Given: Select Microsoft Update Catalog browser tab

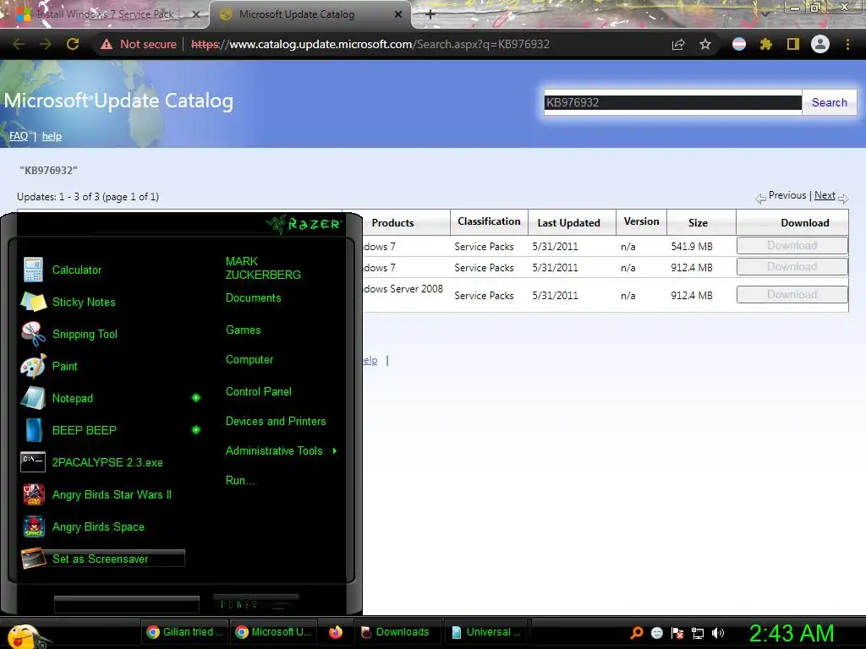Looking at the screenshot, I should coord(297,14).
